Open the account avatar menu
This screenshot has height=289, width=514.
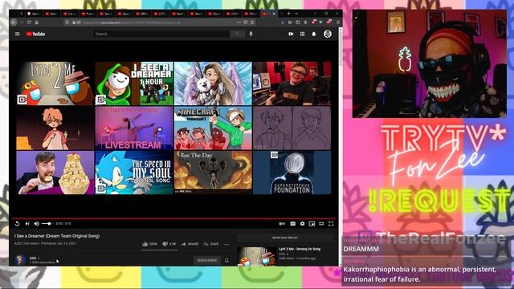click(328, 34)
